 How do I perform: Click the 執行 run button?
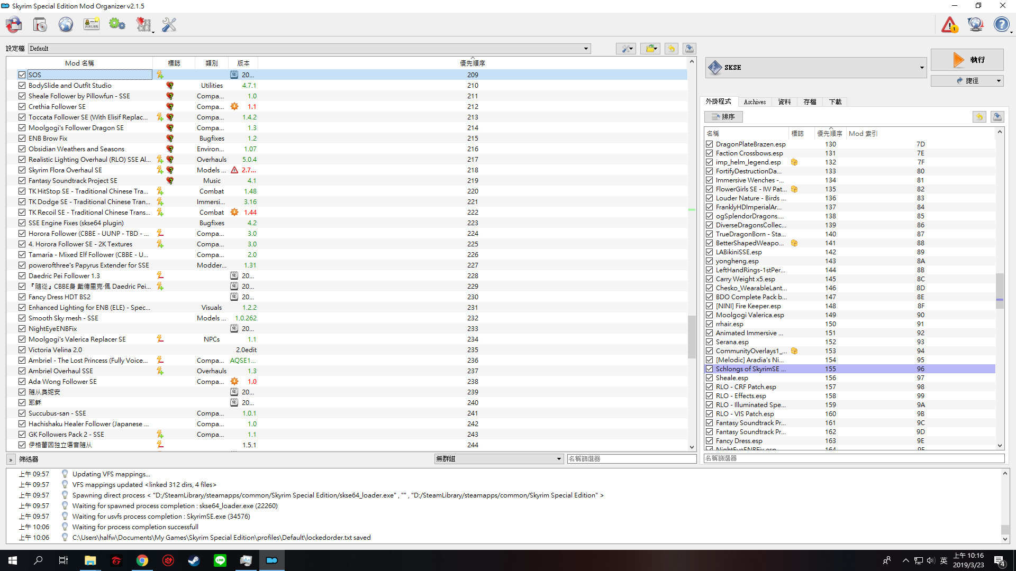pyautogui.click(x=967, y=60)
